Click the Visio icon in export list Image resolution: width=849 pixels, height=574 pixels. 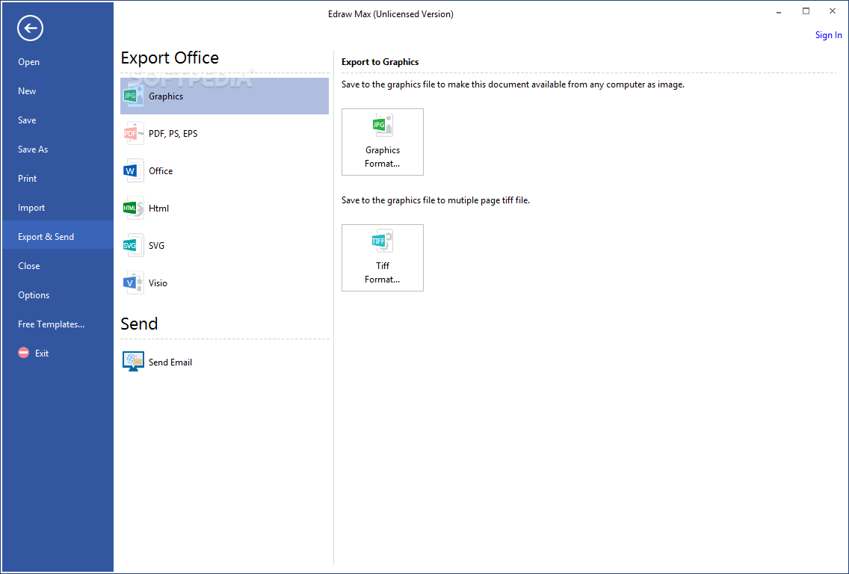[133, 283]
